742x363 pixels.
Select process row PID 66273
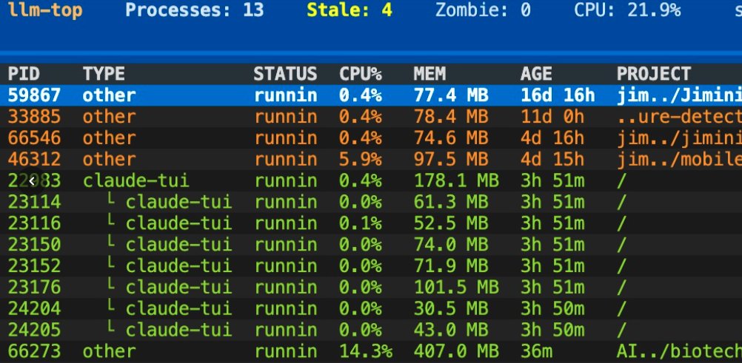[x=371, y=352]
